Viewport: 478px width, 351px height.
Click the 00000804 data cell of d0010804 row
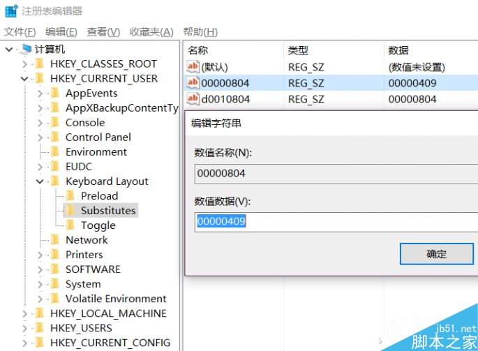pyautogui.click(x=412, y=99)
